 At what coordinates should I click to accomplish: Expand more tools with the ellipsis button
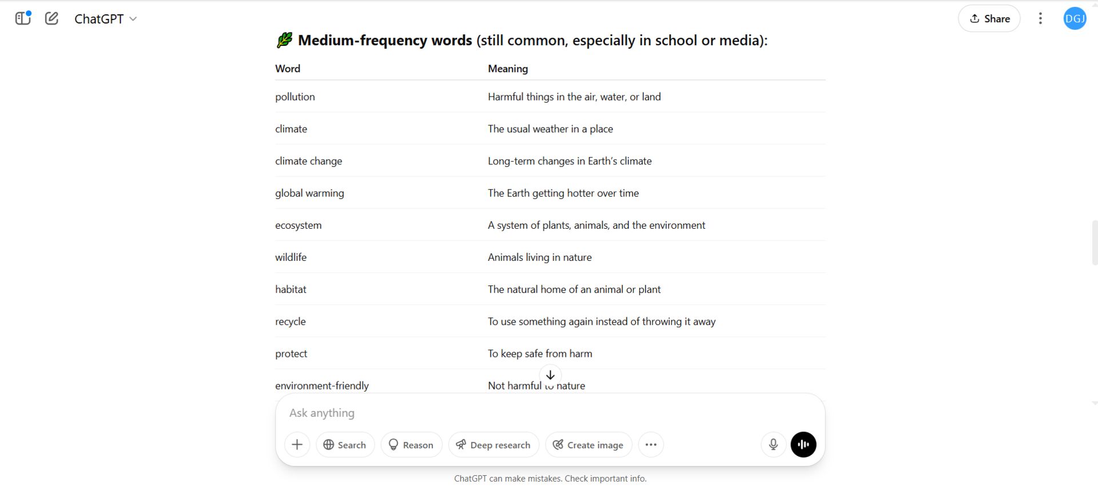click(x=651, y=444)
